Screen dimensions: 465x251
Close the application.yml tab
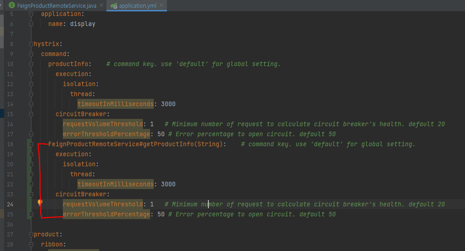pos(162,5)
